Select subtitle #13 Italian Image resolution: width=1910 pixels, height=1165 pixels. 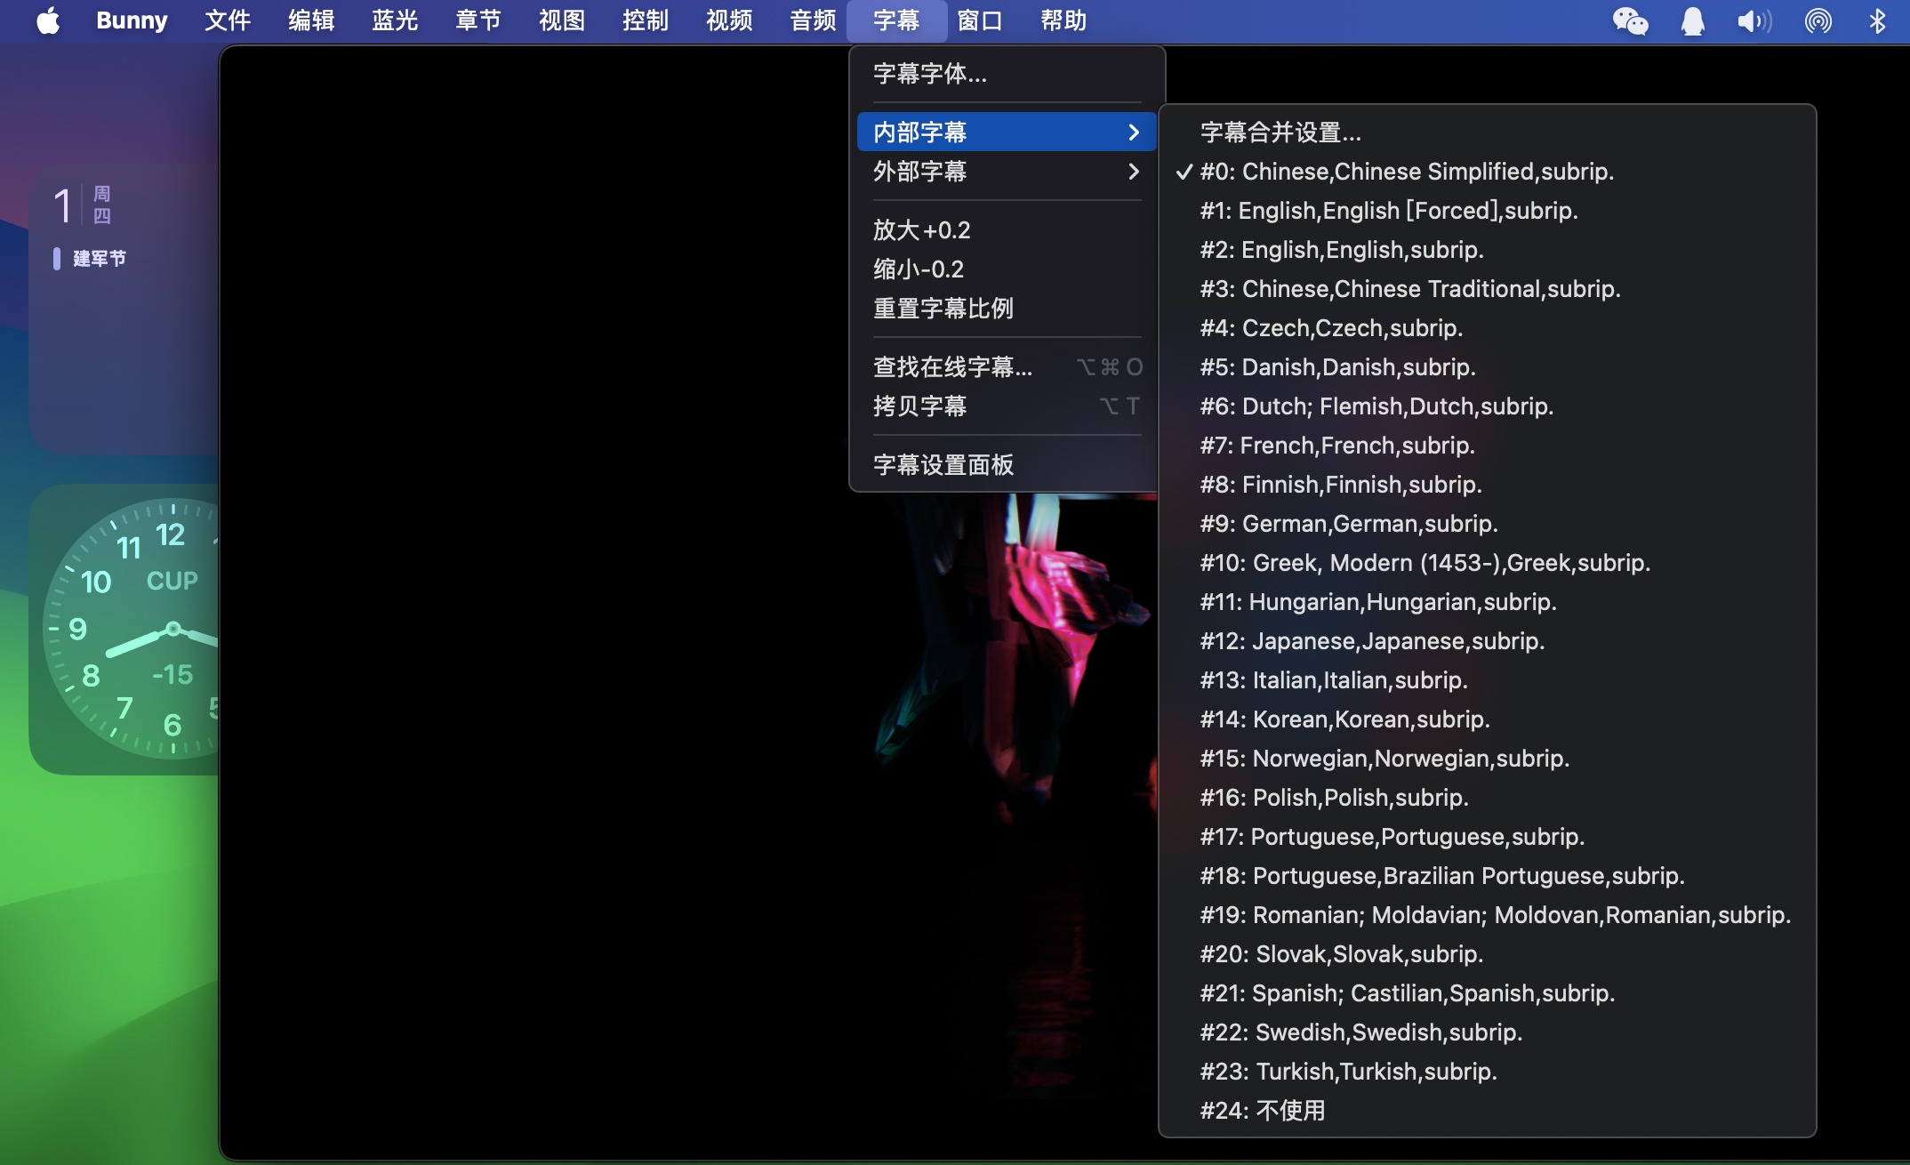pyautogui.click(x=1487, y=679)
